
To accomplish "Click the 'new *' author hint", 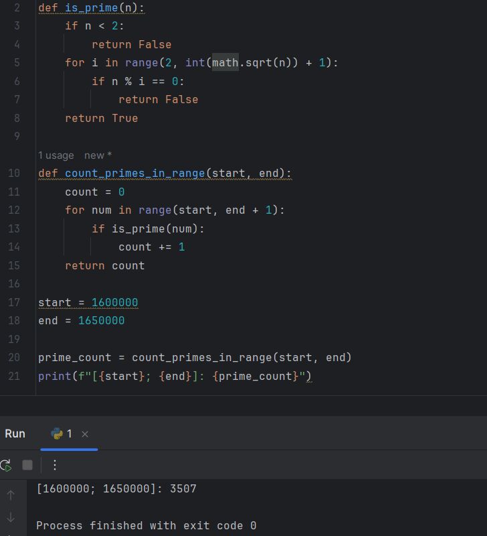I will (x=98, y=155).
